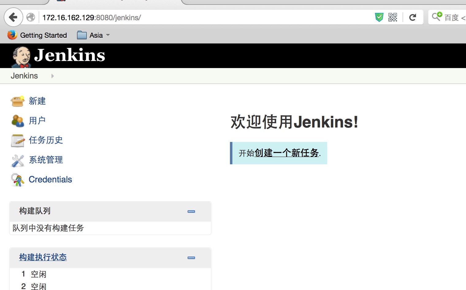466x290 pixels.
Task: Open the 新建 link in sidebar
Action: click(x=37, y=101)
